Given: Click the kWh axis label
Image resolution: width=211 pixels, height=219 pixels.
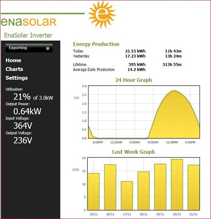Looking at the screenshot, I should click(76, 170).
